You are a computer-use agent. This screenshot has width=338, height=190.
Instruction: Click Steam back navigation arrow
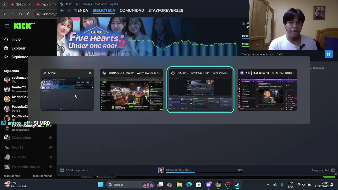point(62,10)
